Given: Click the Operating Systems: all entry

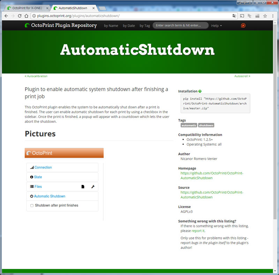Looking at the screenshot, I should tap(204, 144).
